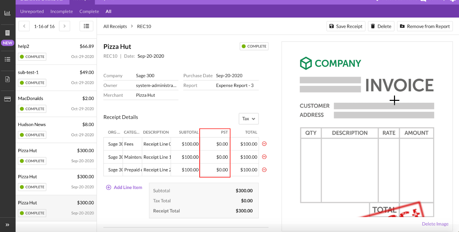Toggle the receipt list view button
This screenshot has width=459, height=232.
86,26
